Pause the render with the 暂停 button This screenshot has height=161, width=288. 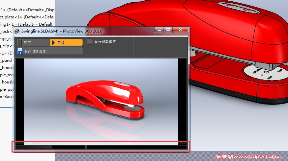33,42
